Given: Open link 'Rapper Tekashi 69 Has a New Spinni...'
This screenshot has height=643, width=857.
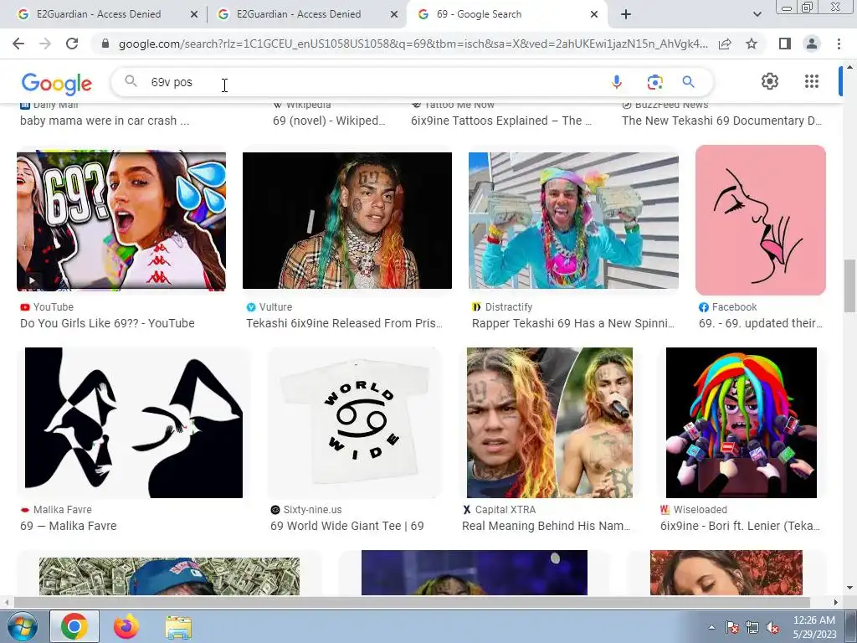Looking at the screenshot, I should click(573, 323).
